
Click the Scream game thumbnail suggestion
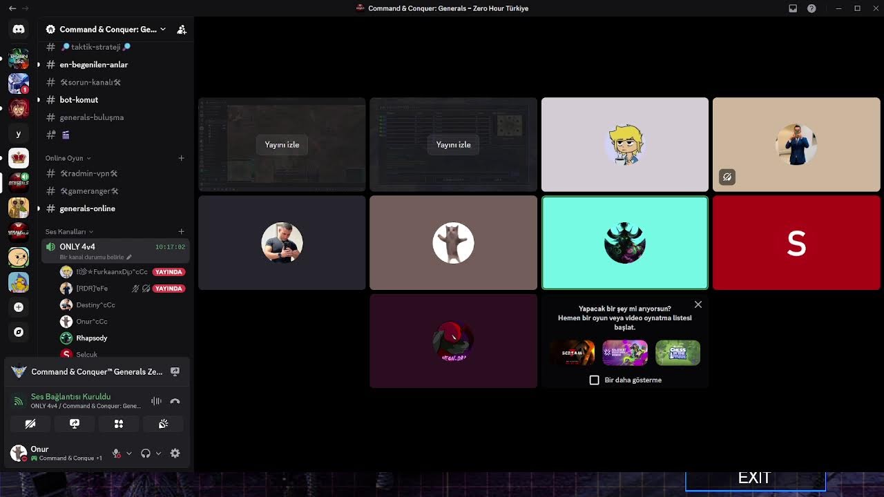click(573, 353)
